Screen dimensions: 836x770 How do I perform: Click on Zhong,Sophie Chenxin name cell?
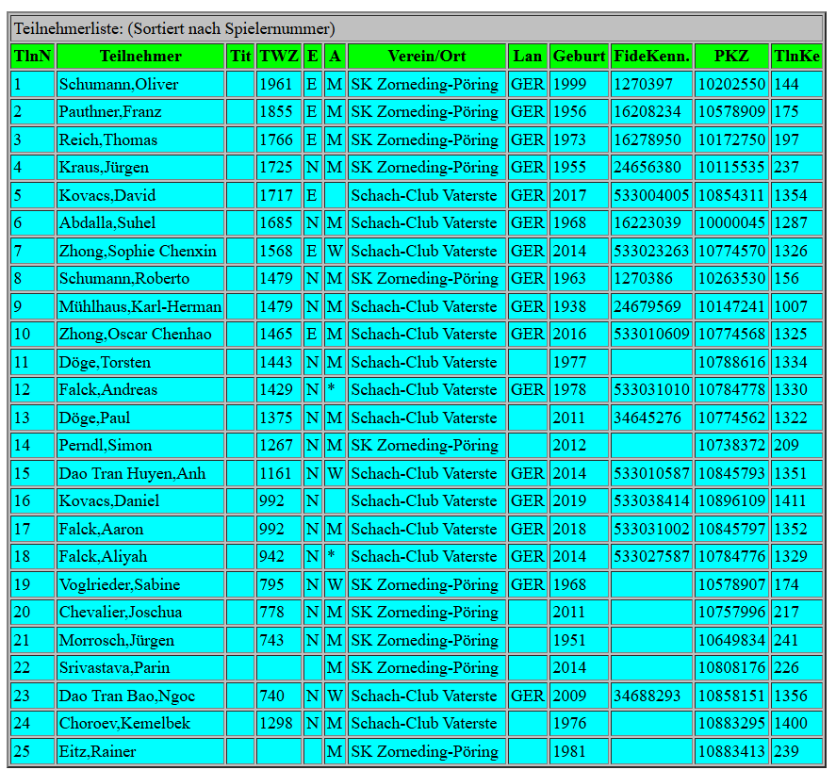coord(138,252)
